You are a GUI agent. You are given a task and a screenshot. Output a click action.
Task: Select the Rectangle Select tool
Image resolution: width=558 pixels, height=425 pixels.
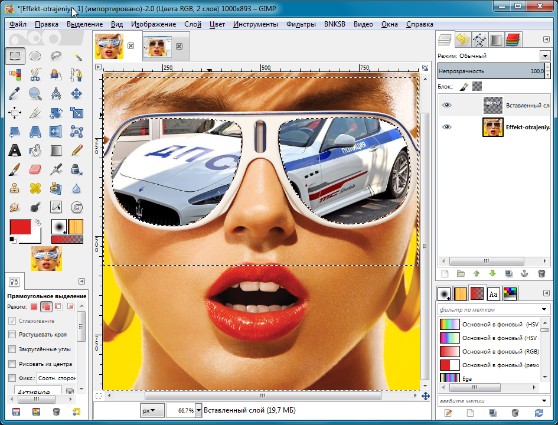click(x=15, y=56)
